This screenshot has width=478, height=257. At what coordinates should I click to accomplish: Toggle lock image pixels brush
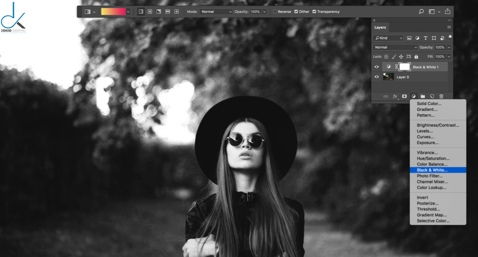(394, 57)
